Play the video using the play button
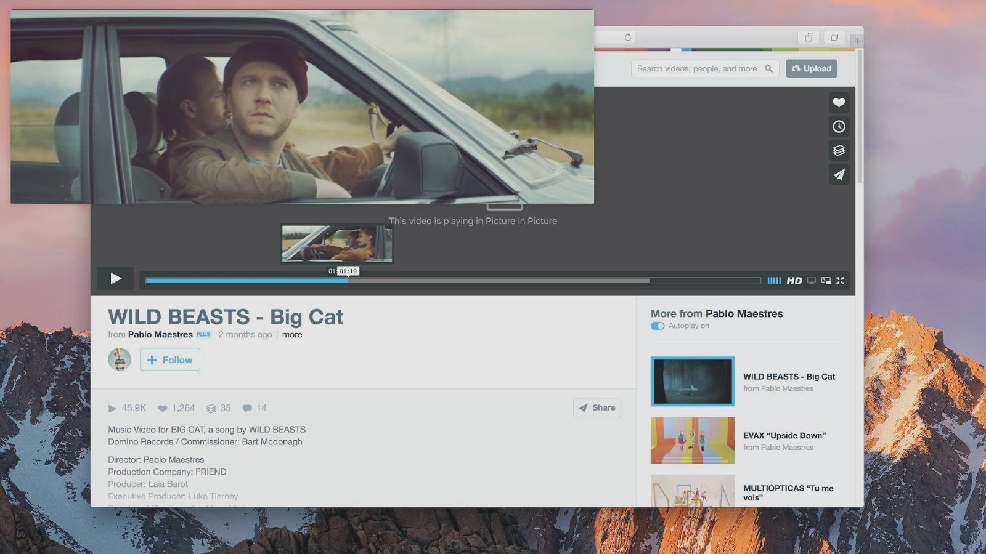This screenshot has height=554, width=986. click(x=115, y=278)
